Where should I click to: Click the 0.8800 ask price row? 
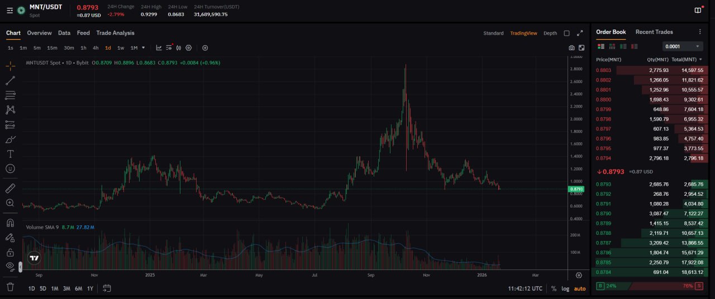click(x=603, y=100)
